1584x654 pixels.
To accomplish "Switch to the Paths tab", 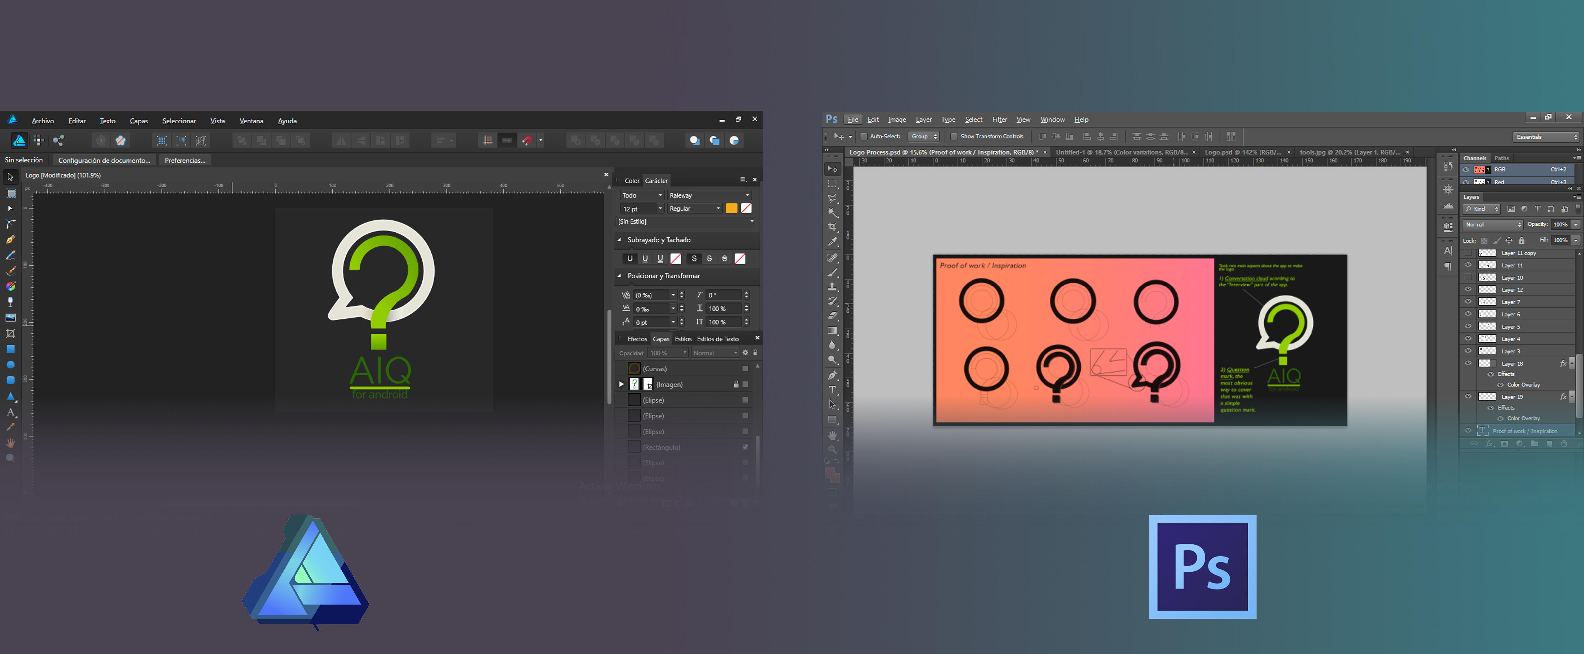I will pos(1502,158).
